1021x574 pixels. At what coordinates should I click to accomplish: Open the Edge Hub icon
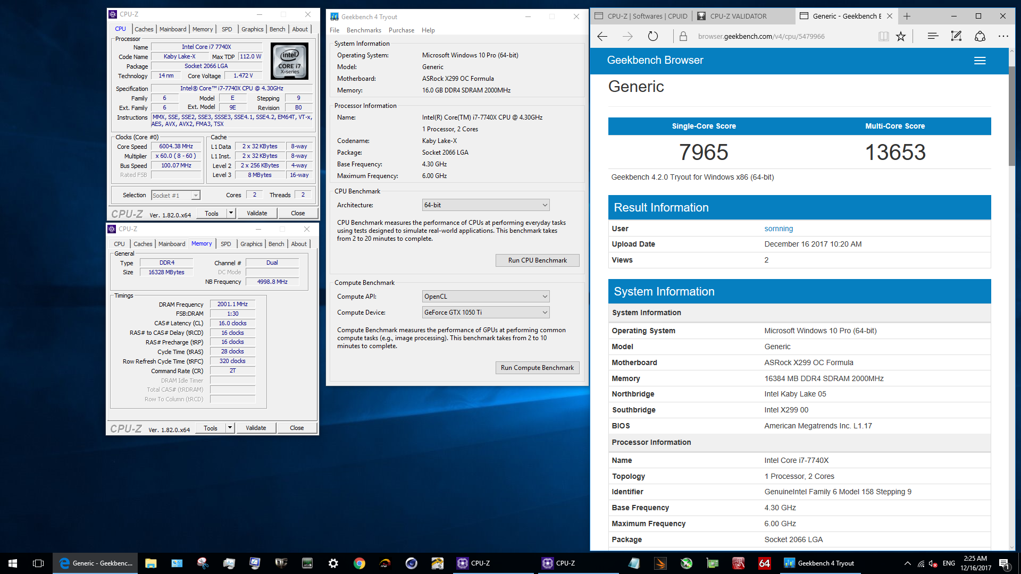[933, 36]
